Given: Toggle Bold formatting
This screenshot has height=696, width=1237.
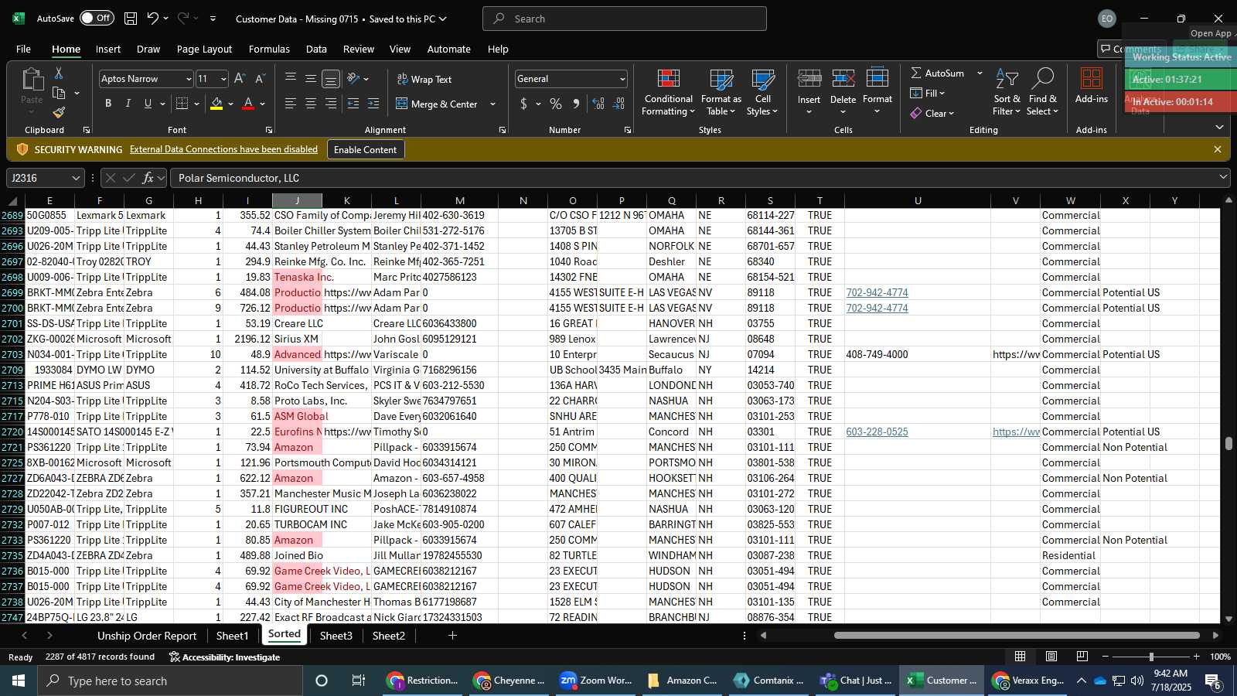Looking at the screenshot, I should [108, 104].
